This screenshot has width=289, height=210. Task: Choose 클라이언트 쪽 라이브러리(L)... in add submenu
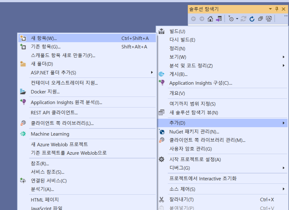(87, 123)
